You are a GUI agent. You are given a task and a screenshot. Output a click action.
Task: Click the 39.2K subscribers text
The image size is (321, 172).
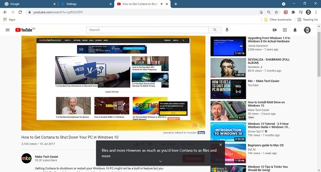[x=46, y=161]
